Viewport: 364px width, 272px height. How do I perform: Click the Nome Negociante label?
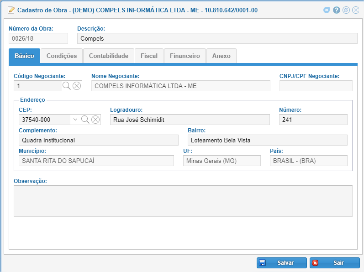click(116, 76)
